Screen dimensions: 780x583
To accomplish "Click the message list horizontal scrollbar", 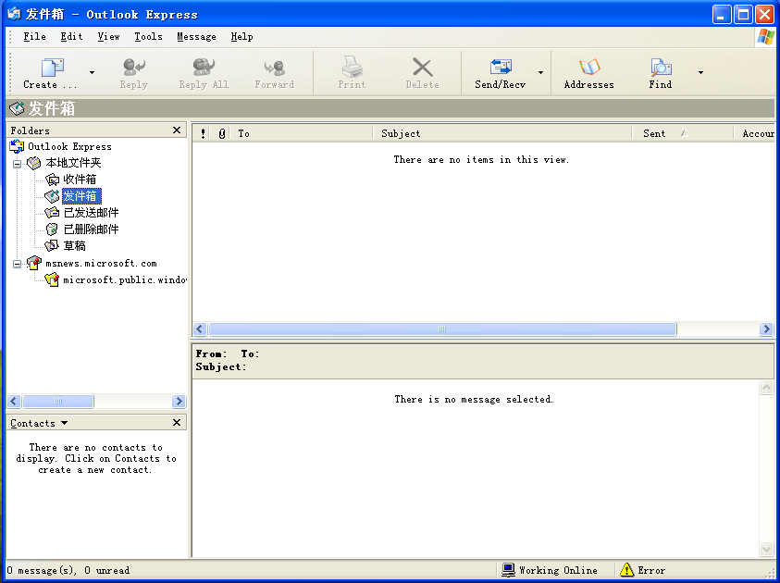I will (442, 329).
